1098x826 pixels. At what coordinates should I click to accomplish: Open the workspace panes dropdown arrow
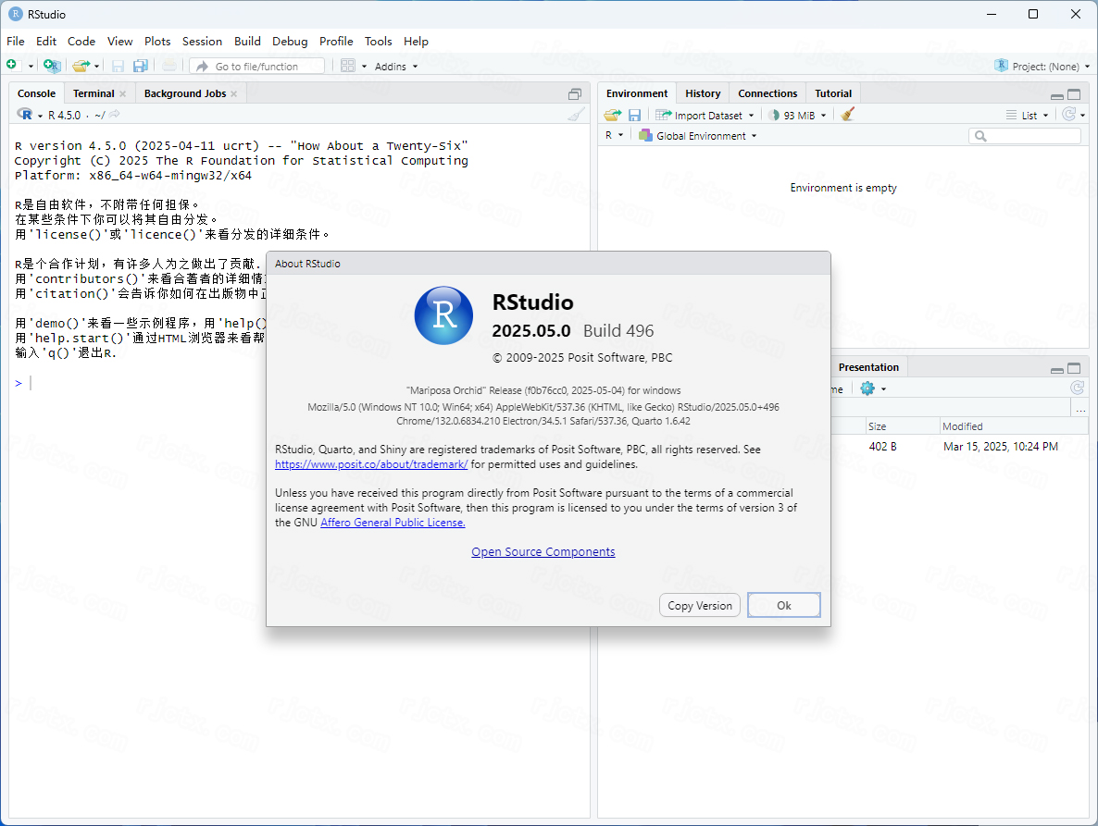tap(364, 67)
